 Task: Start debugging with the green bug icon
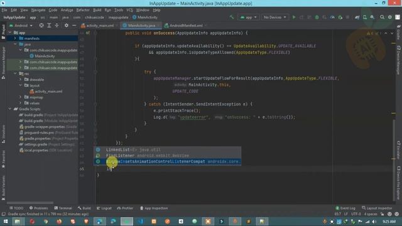pos(317,17)
